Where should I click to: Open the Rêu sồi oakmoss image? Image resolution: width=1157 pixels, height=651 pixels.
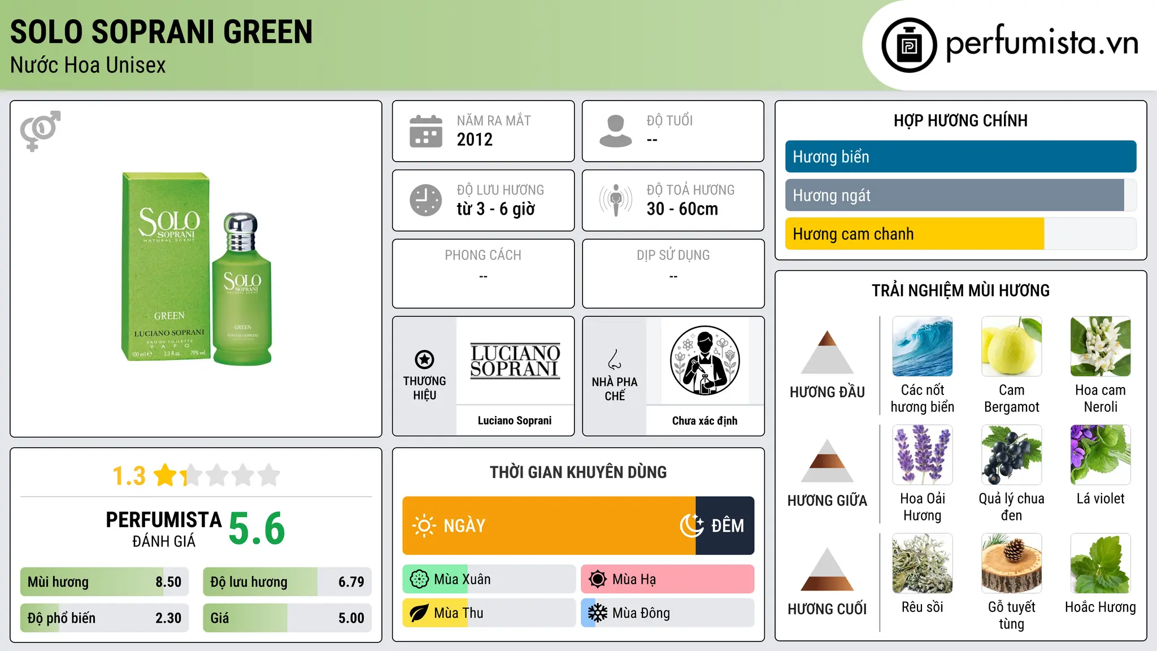click(x=922, y=563)
